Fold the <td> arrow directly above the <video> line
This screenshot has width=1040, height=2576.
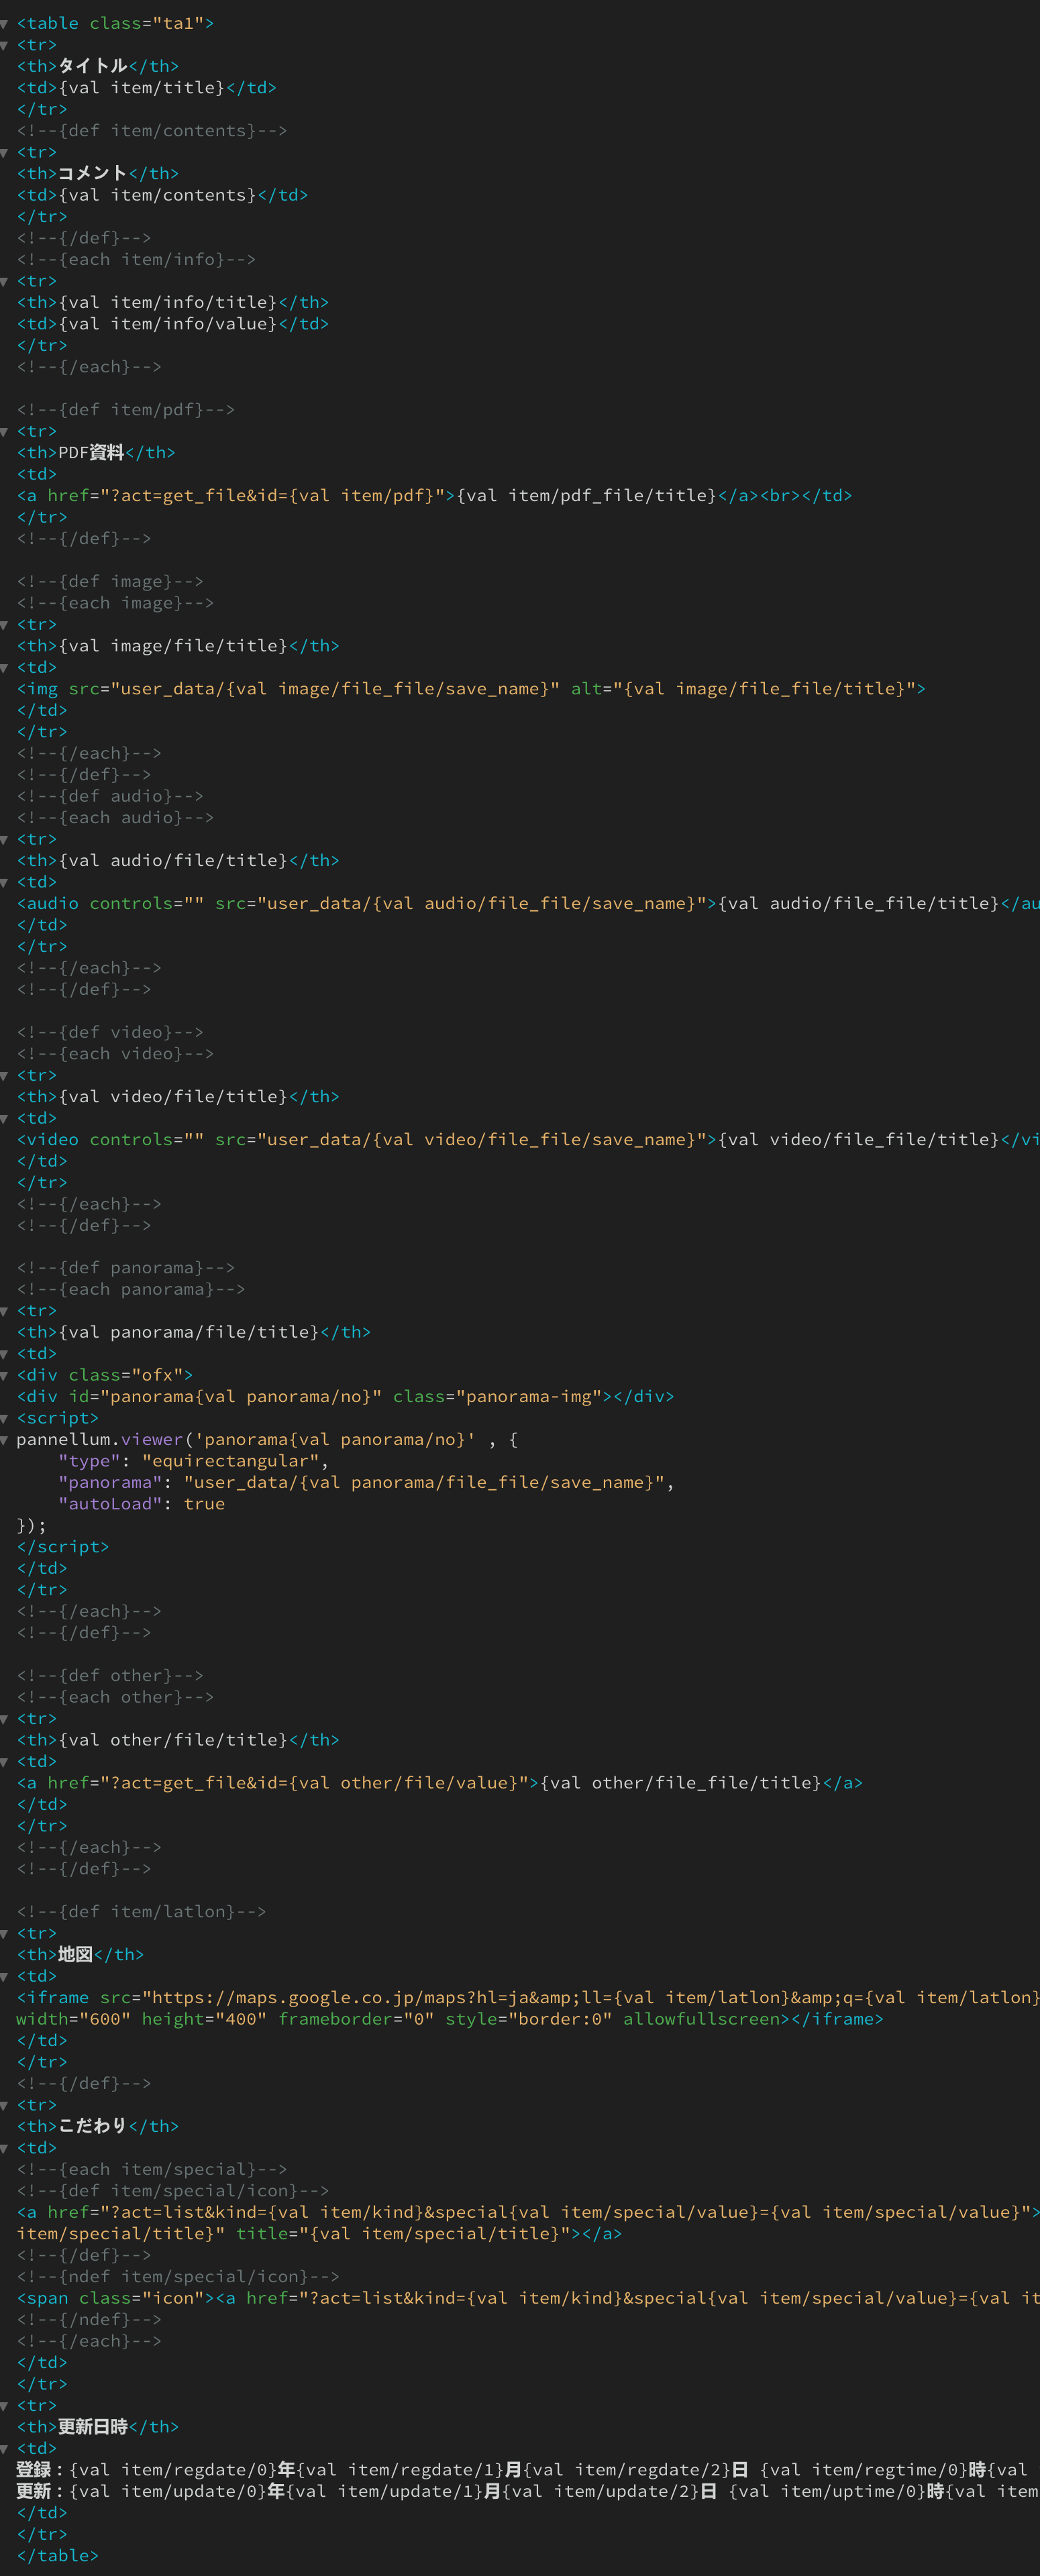click(x=5, y=1118)
